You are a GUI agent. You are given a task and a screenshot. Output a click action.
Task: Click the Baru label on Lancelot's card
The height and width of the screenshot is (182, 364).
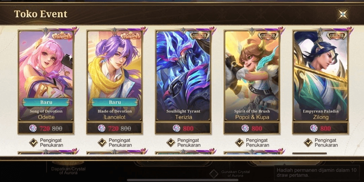[115, 102]
